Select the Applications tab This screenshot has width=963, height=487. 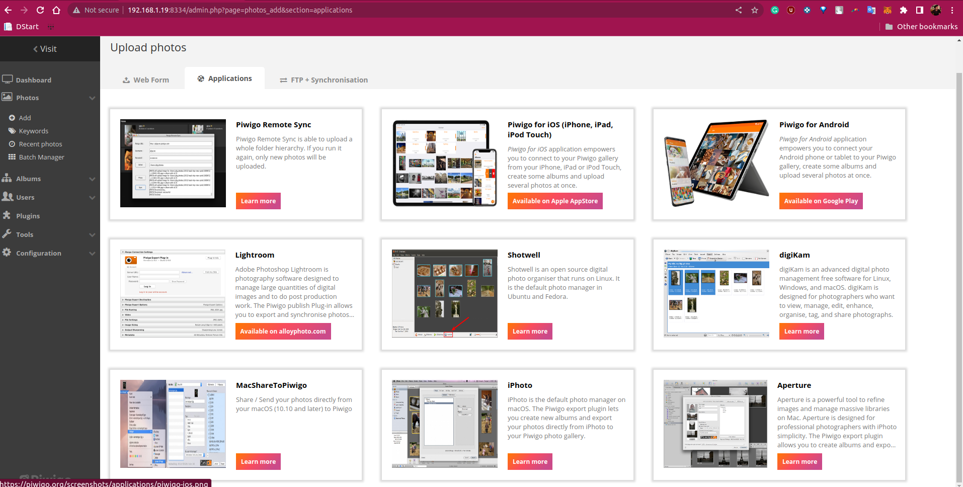(224, 78)
